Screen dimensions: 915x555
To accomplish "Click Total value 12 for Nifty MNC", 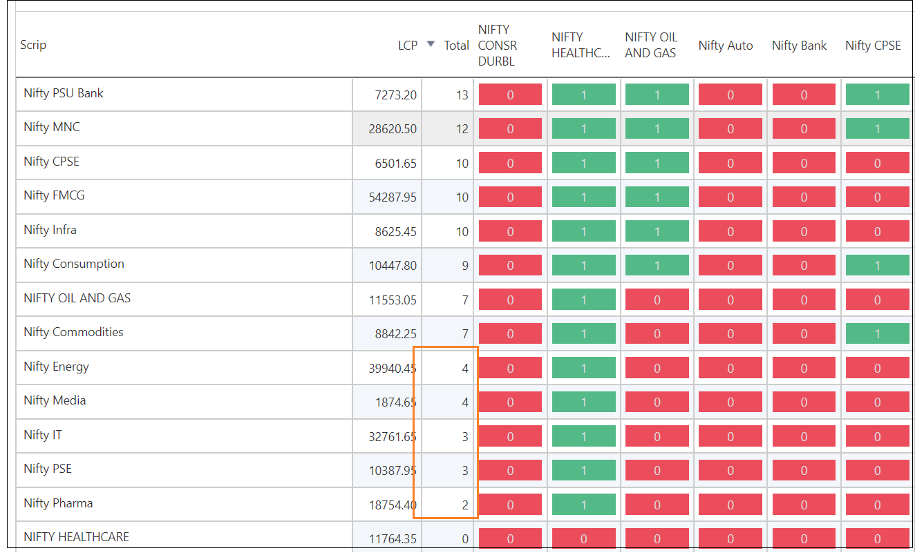I will (462, 129).
